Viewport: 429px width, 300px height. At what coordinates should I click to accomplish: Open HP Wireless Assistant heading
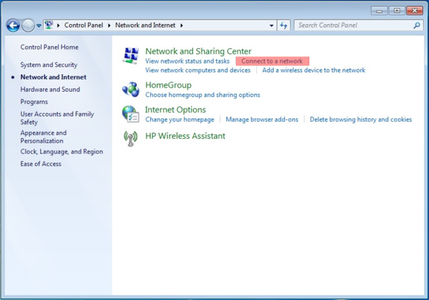coord(185,136)
